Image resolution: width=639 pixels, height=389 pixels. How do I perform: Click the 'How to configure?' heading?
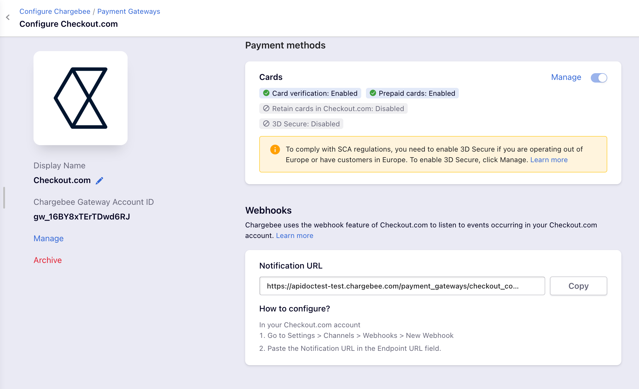pos(295,308)
